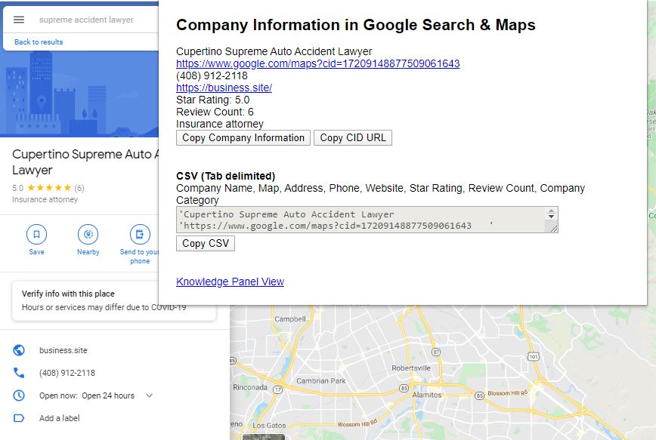Click the Copy CSV button
Image resolution: width=656 pixels, height=440 pixels.
pos(206,243)
